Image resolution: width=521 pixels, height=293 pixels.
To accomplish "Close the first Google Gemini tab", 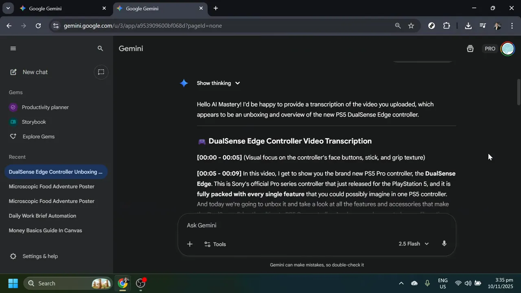I will 104,8.
